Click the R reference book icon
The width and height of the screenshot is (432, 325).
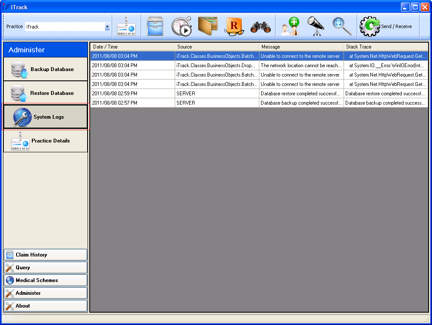click(234, 26)
